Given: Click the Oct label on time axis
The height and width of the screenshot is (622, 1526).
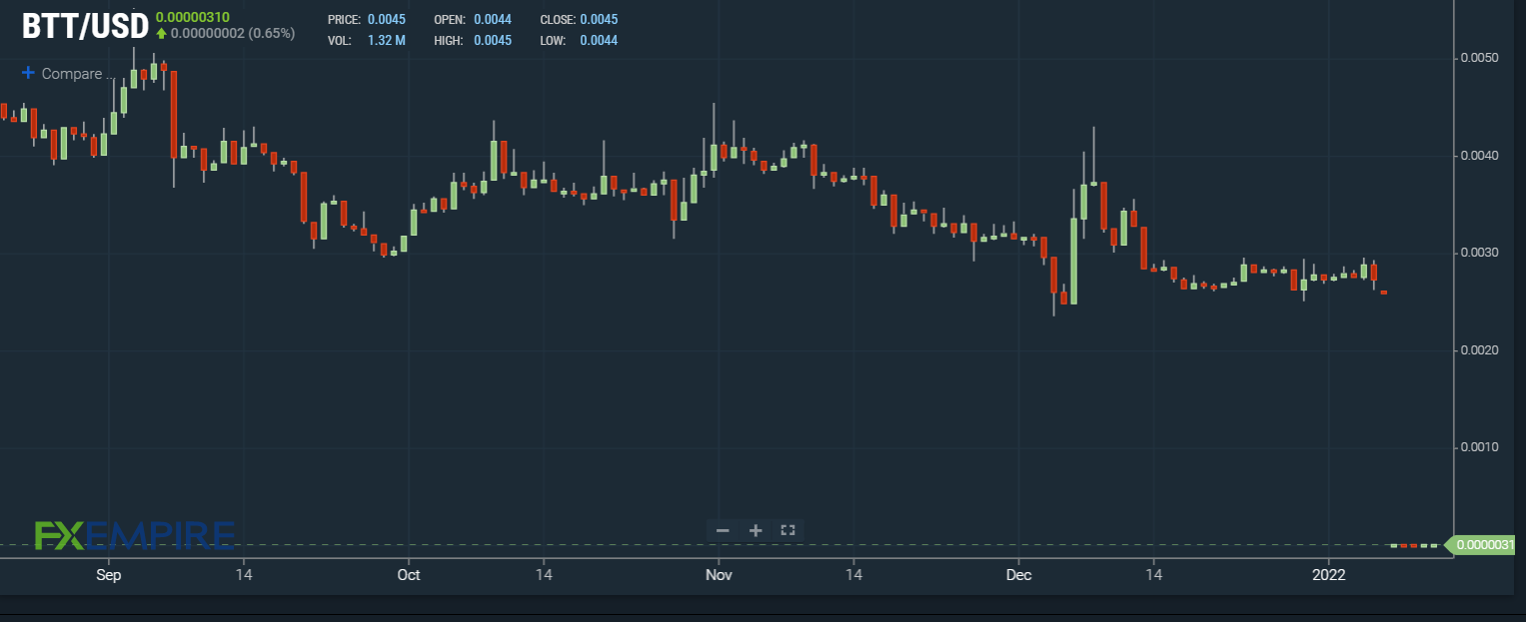Looking at the screenshot, I should click(408, 576).
